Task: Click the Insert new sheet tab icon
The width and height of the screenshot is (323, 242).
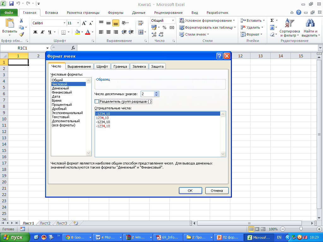Action: coord(76,223)
